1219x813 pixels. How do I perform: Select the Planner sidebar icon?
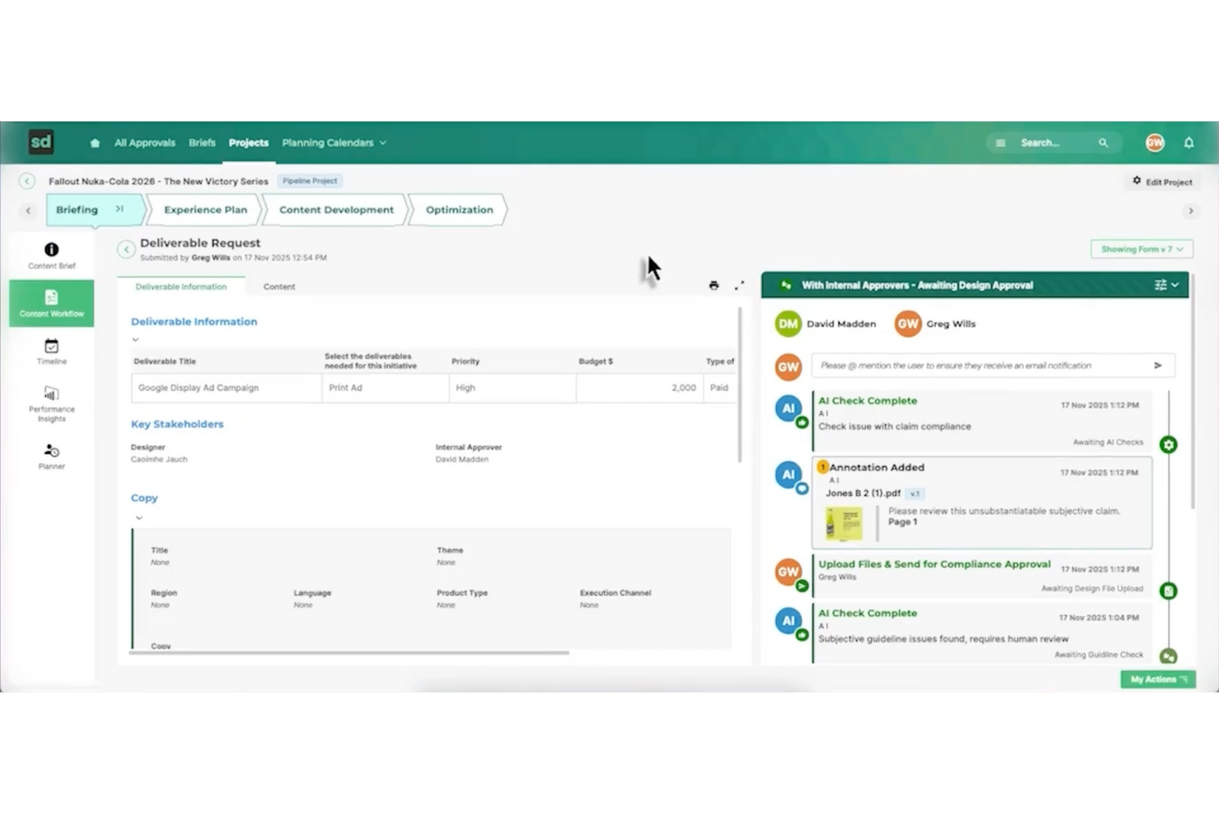[x=51, y=456]
